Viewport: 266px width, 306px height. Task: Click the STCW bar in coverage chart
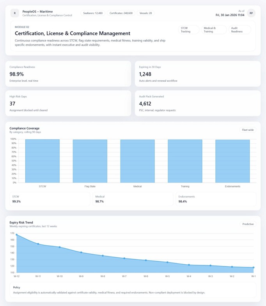tap(43, 161)
